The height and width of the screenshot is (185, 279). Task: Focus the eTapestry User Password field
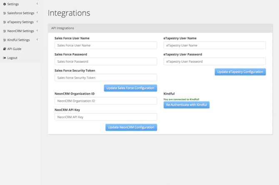click(214, 62)
